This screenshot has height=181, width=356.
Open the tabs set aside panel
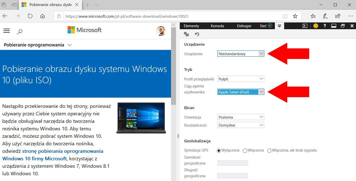click(x=4, y=5)
